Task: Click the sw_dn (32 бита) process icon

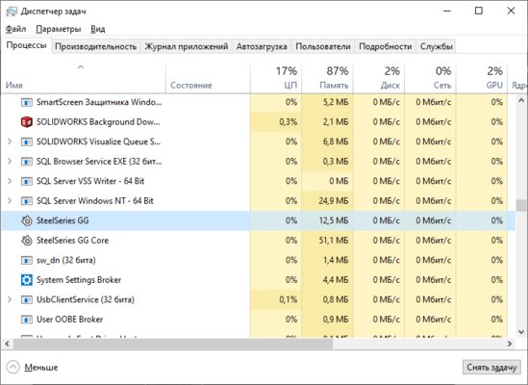Action: pos(27,260)
